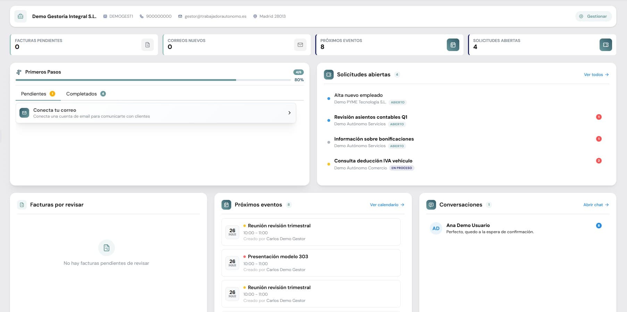Click the mail icon in Conecta tu correo row
The width and height of the screenshot is (627, 312).
(x=24, y=113)
